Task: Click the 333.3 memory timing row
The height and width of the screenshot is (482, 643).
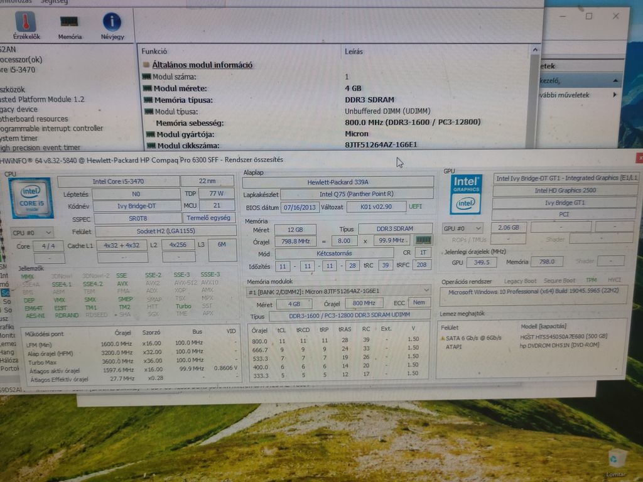Action: [338, 375]
